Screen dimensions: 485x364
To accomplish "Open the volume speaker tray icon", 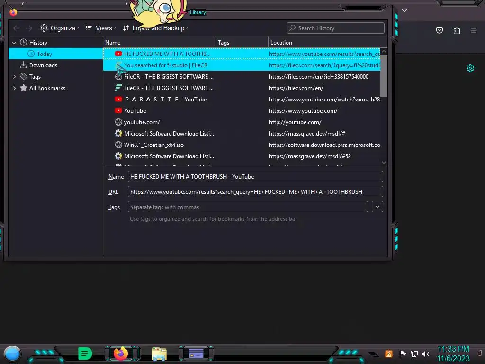I will tap(426, 354).
